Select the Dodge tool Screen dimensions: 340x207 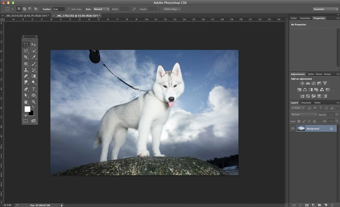click(34, 82)
